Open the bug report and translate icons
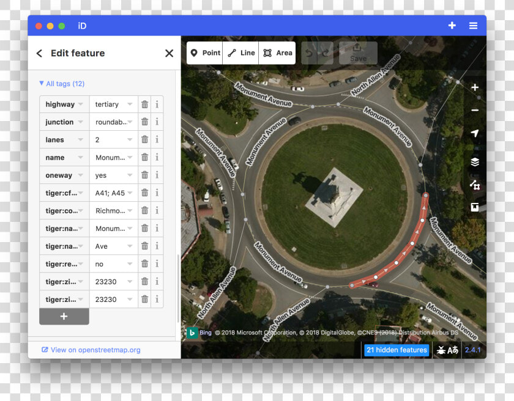This screenshot has height=401, width=514. tap(447, 350)
